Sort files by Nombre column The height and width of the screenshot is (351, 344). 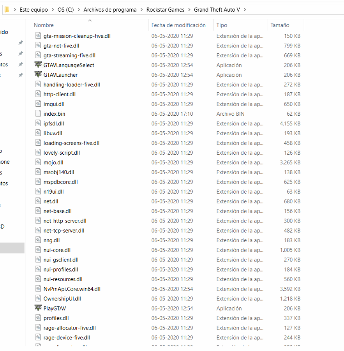click(x=44, y=25)
